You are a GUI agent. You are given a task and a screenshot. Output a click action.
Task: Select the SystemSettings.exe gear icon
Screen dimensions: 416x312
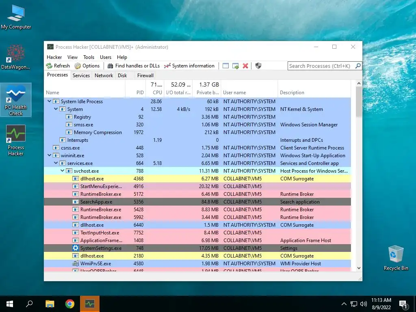(x=76, y=248)
